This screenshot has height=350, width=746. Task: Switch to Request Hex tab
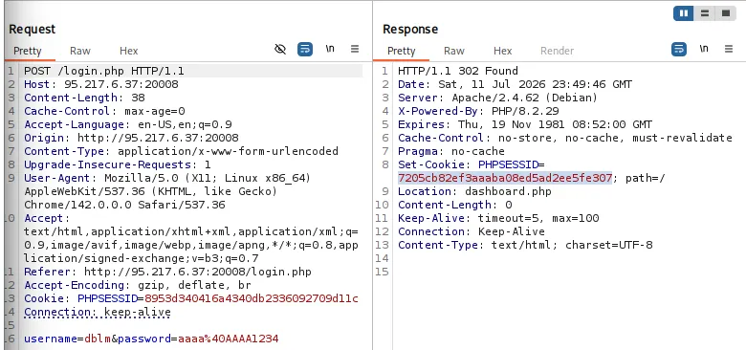pyautogui.click(x=128, y=51)
